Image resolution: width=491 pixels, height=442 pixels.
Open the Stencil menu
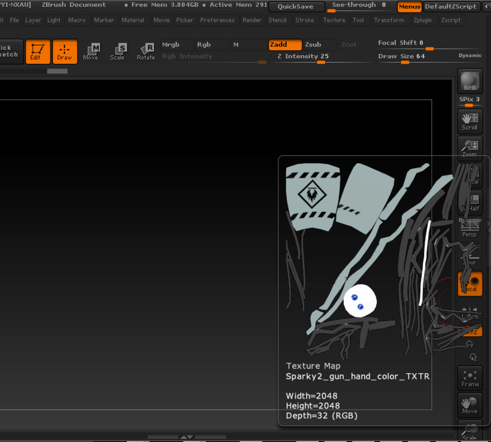point(277,20)
